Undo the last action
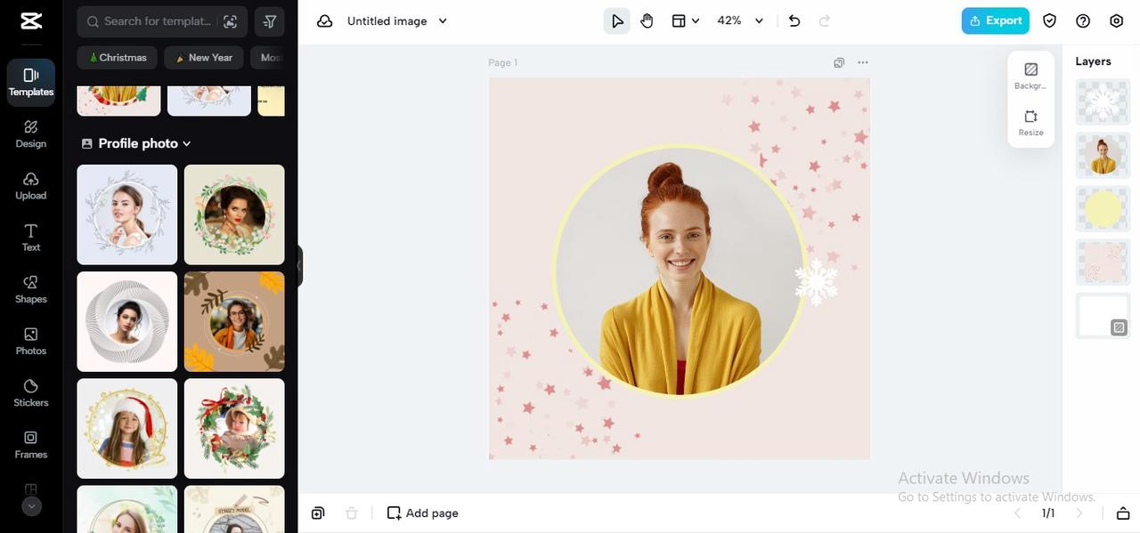The width and height of the screenshot is (1140, 533). pos(794,20)
